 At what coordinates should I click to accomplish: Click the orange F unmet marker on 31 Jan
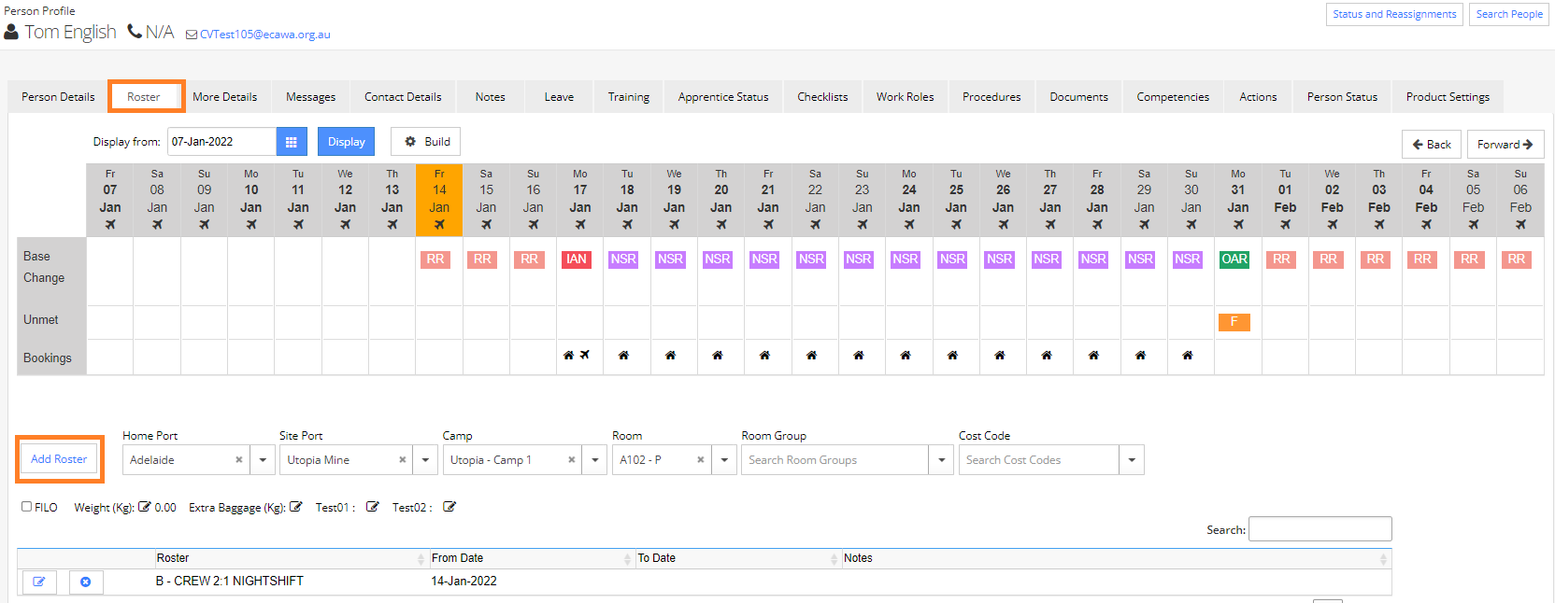click(1234, 322)
